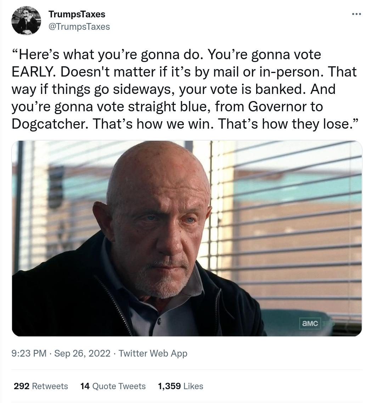
Task: Click the 9:23 PM time label
Action: coord(29,353)
